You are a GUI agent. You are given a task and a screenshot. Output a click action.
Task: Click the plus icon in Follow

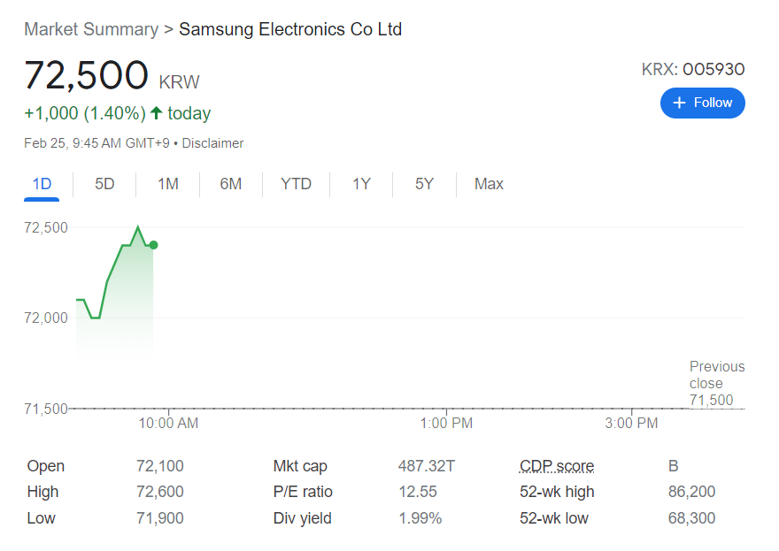tap(680, 103)
